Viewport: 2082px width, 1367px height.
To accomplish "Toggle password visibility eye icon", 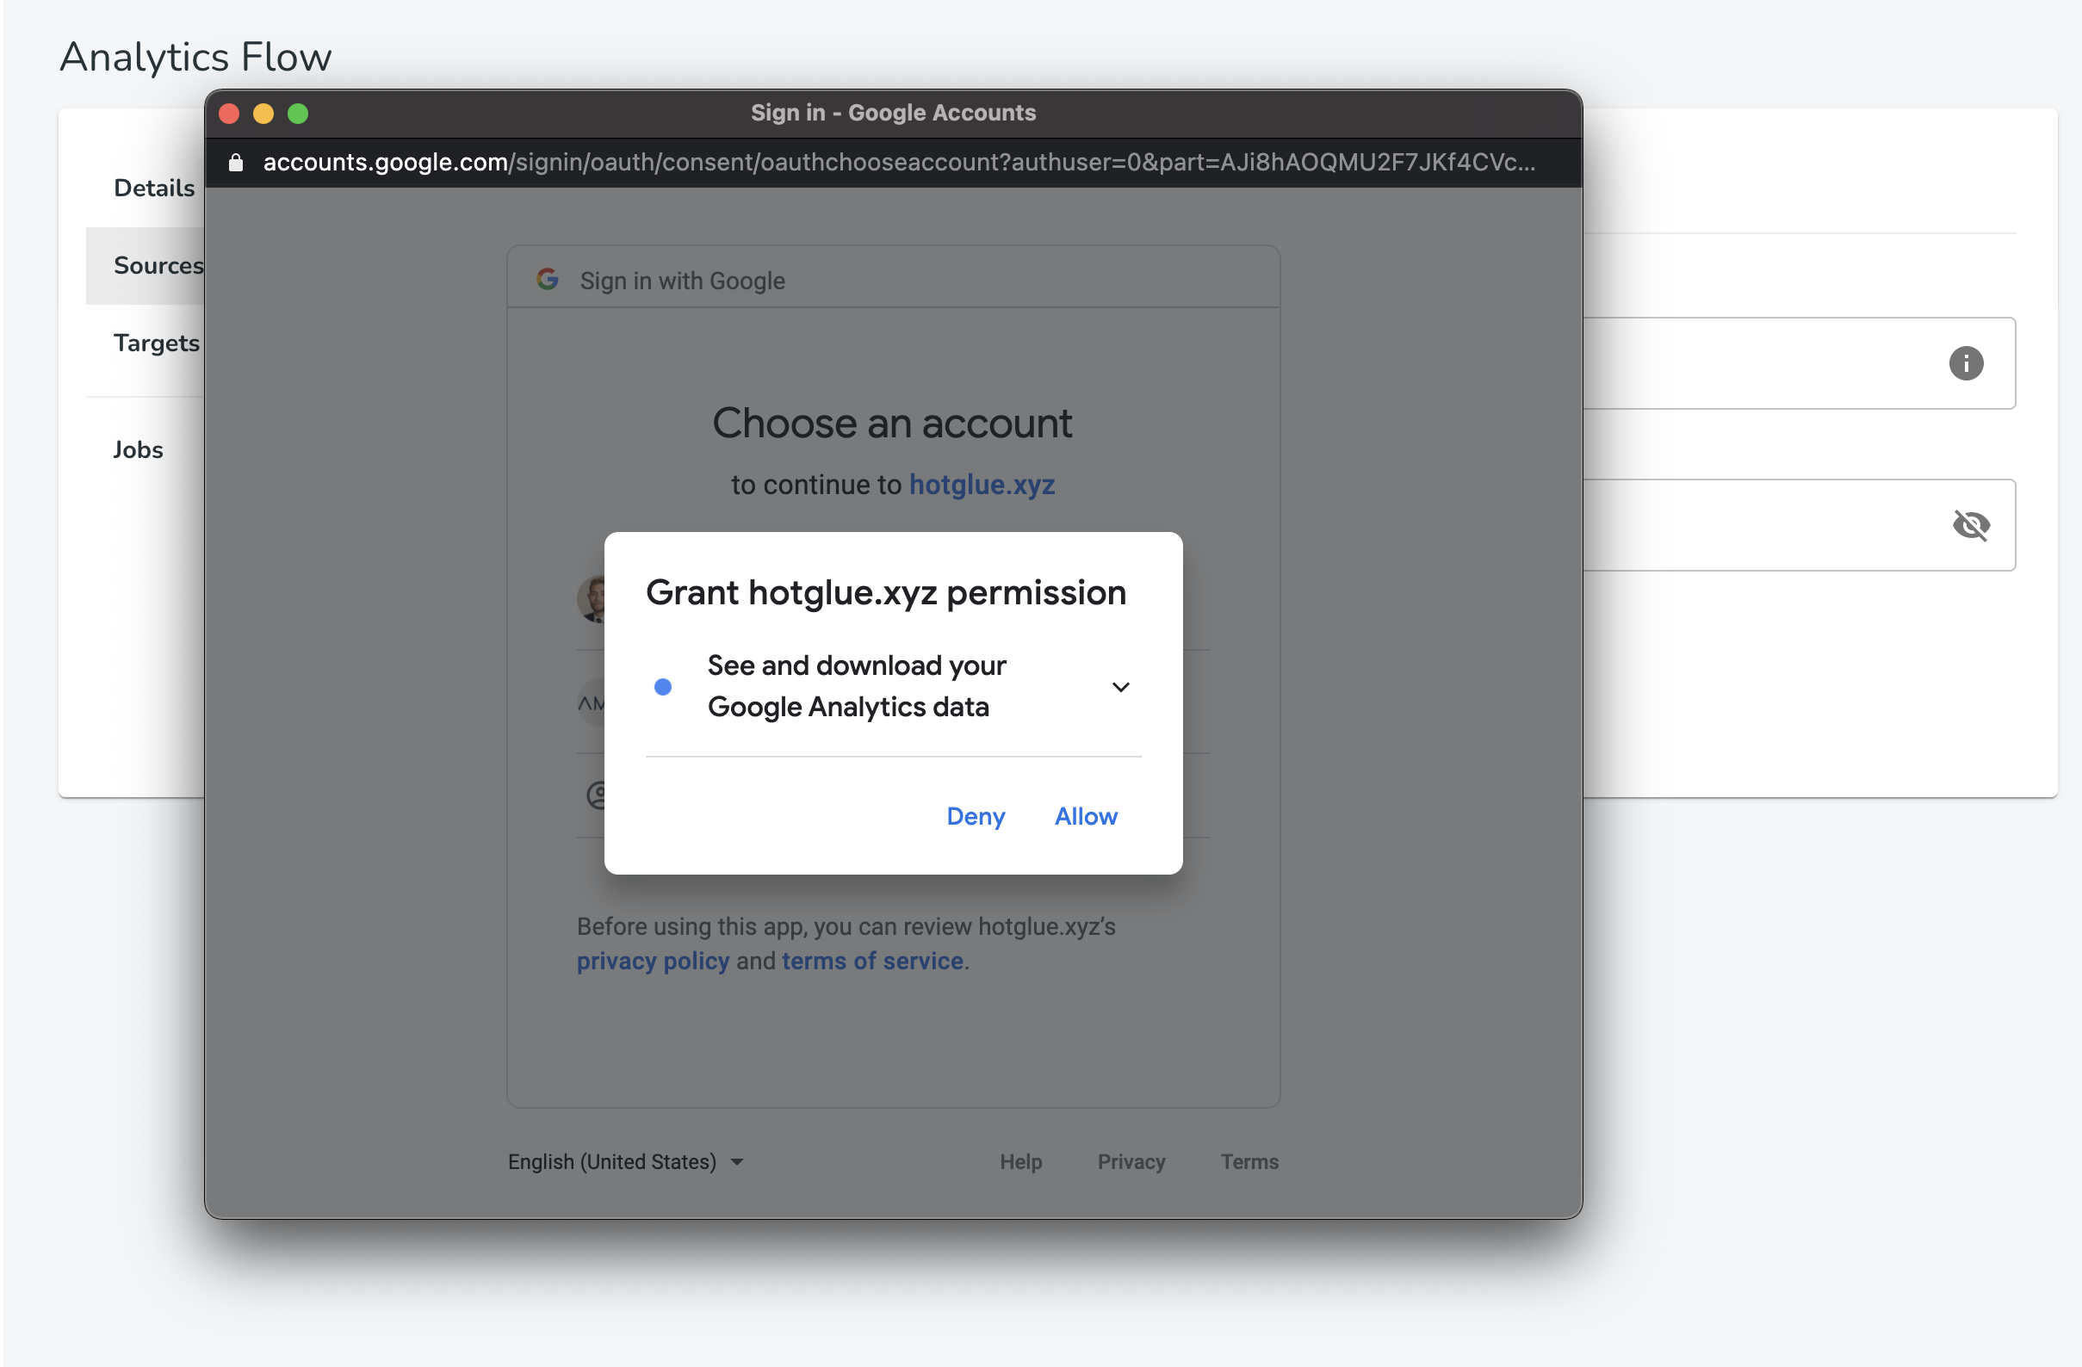I will point(1971,525).
